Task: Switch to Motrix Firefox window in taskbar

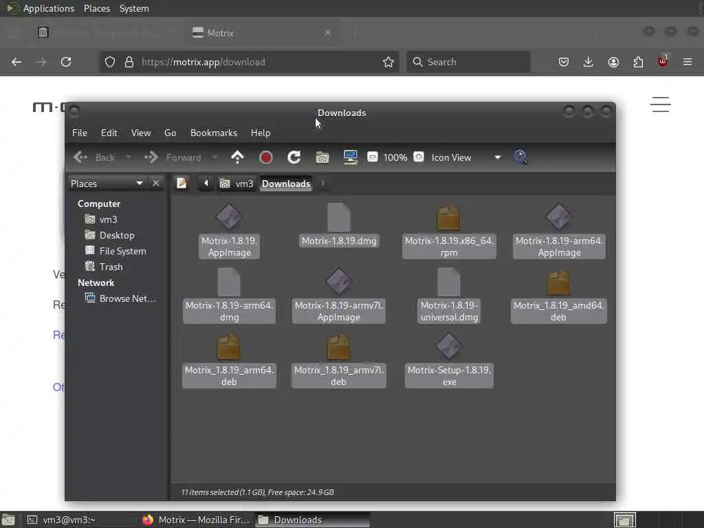Action: 196,520
